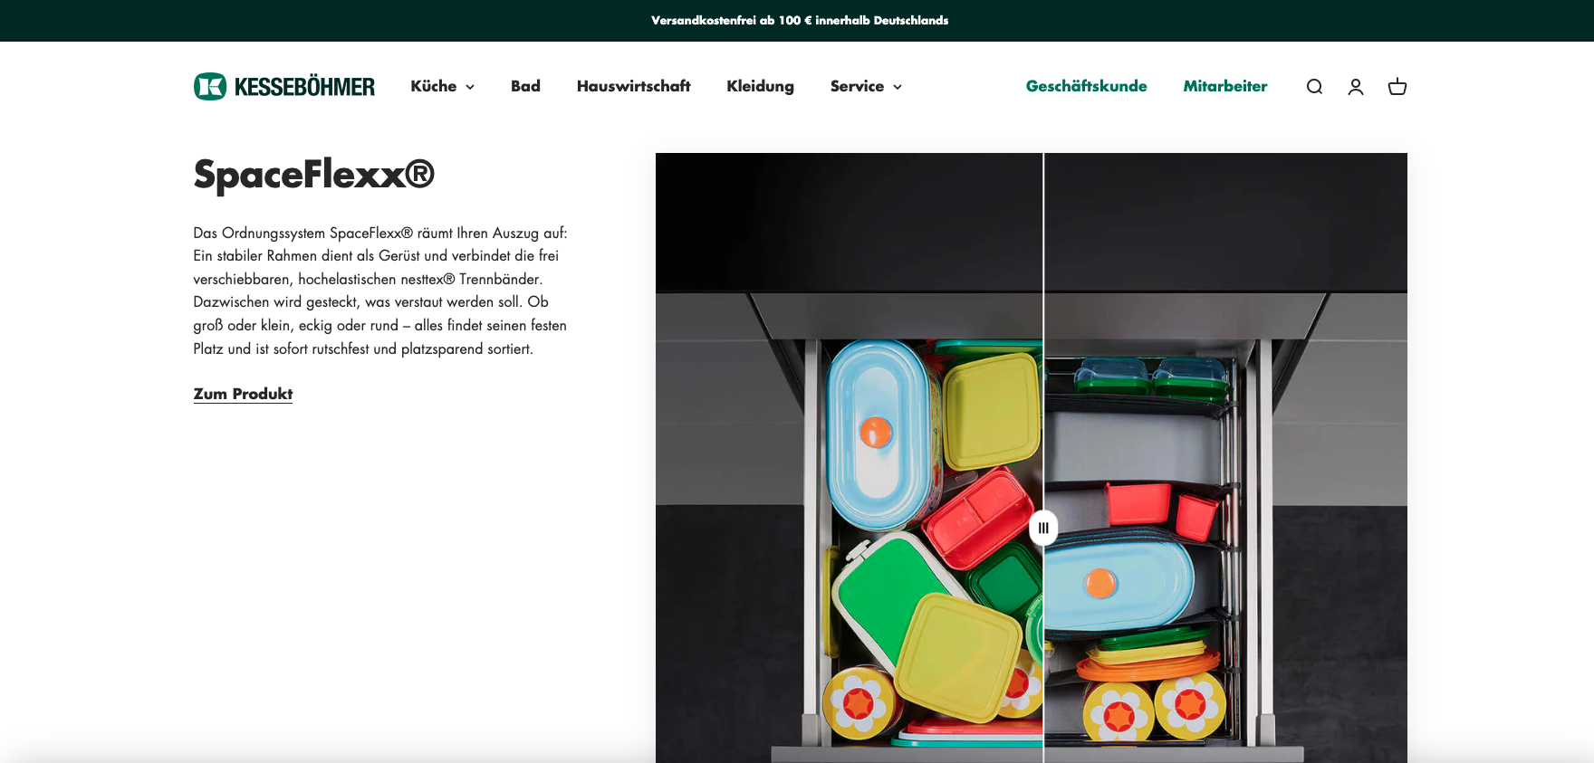Go to the Geschäftskunde link
The height and width of the screenshot is (763, 1594).
[x=1086, y=86]
